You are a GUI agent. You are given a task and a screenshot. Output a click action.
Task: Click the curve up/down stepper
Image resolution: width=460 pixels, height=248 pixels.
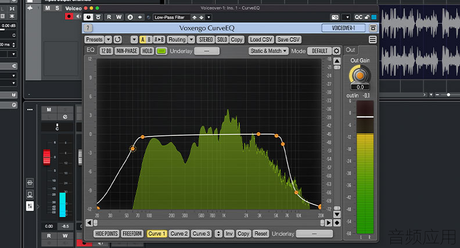[218, 233]
